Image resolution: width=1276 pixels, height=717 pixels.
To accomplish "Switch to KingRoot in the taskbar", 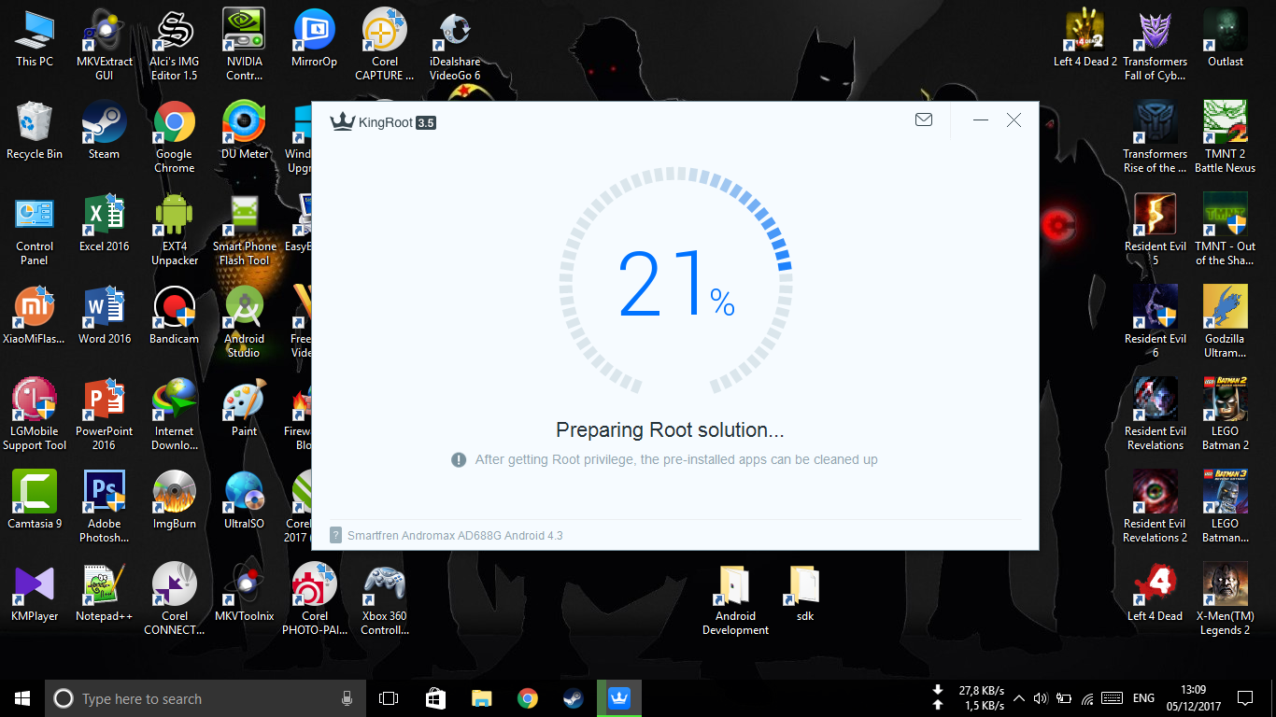I will (x=621, y=698).
